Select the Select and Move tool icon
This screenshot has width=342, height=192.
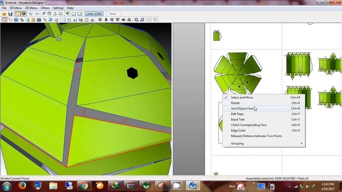4,20
